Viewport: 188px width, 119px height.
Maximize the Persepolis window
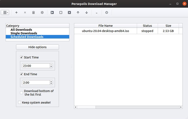pyautogui.click(x=178, y=4)
